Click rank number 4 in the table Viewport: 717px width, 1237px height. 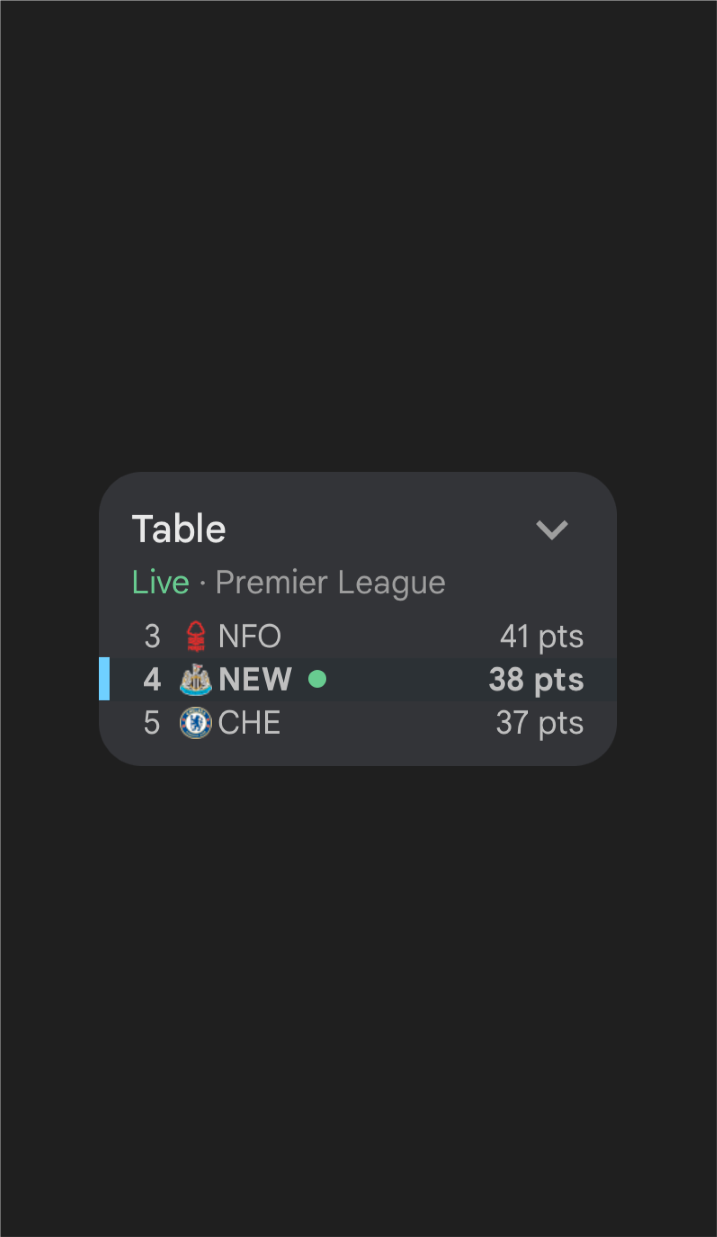[x=152, y=679]
